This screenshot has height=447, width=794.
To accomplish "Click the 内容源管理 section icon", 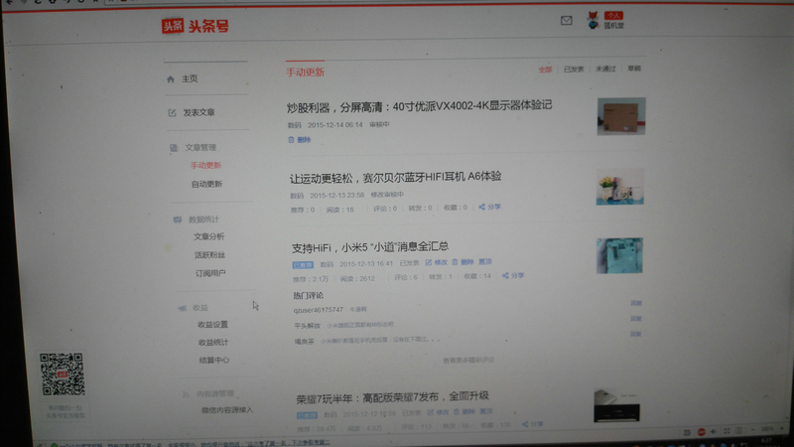I will tap(186, 393).
